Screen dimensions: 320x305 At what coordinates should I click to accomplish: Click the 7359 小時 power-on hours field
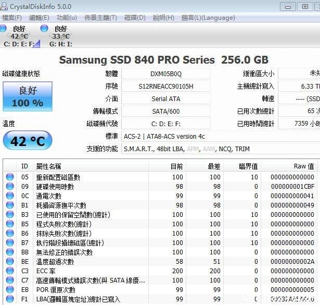coord(299,124)
